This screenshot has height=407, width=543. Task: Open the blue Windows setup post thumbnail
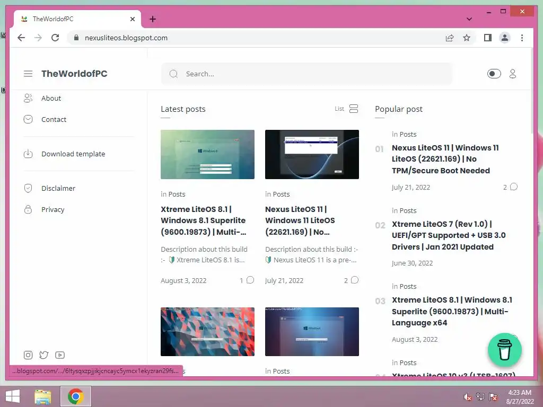312,332
